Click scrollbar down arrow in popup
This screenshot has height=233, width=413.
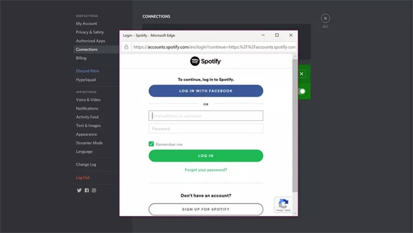pos(295,213)
